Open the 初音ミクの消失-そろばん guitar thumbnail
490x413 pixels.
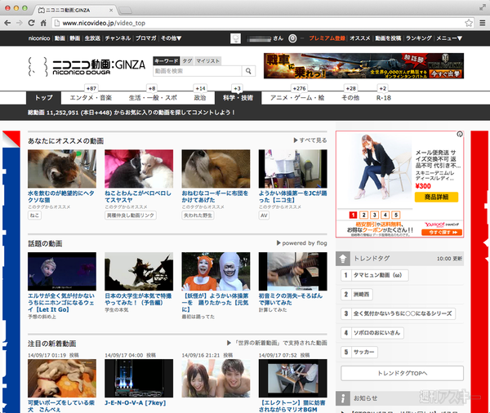(x=293, y=272)
